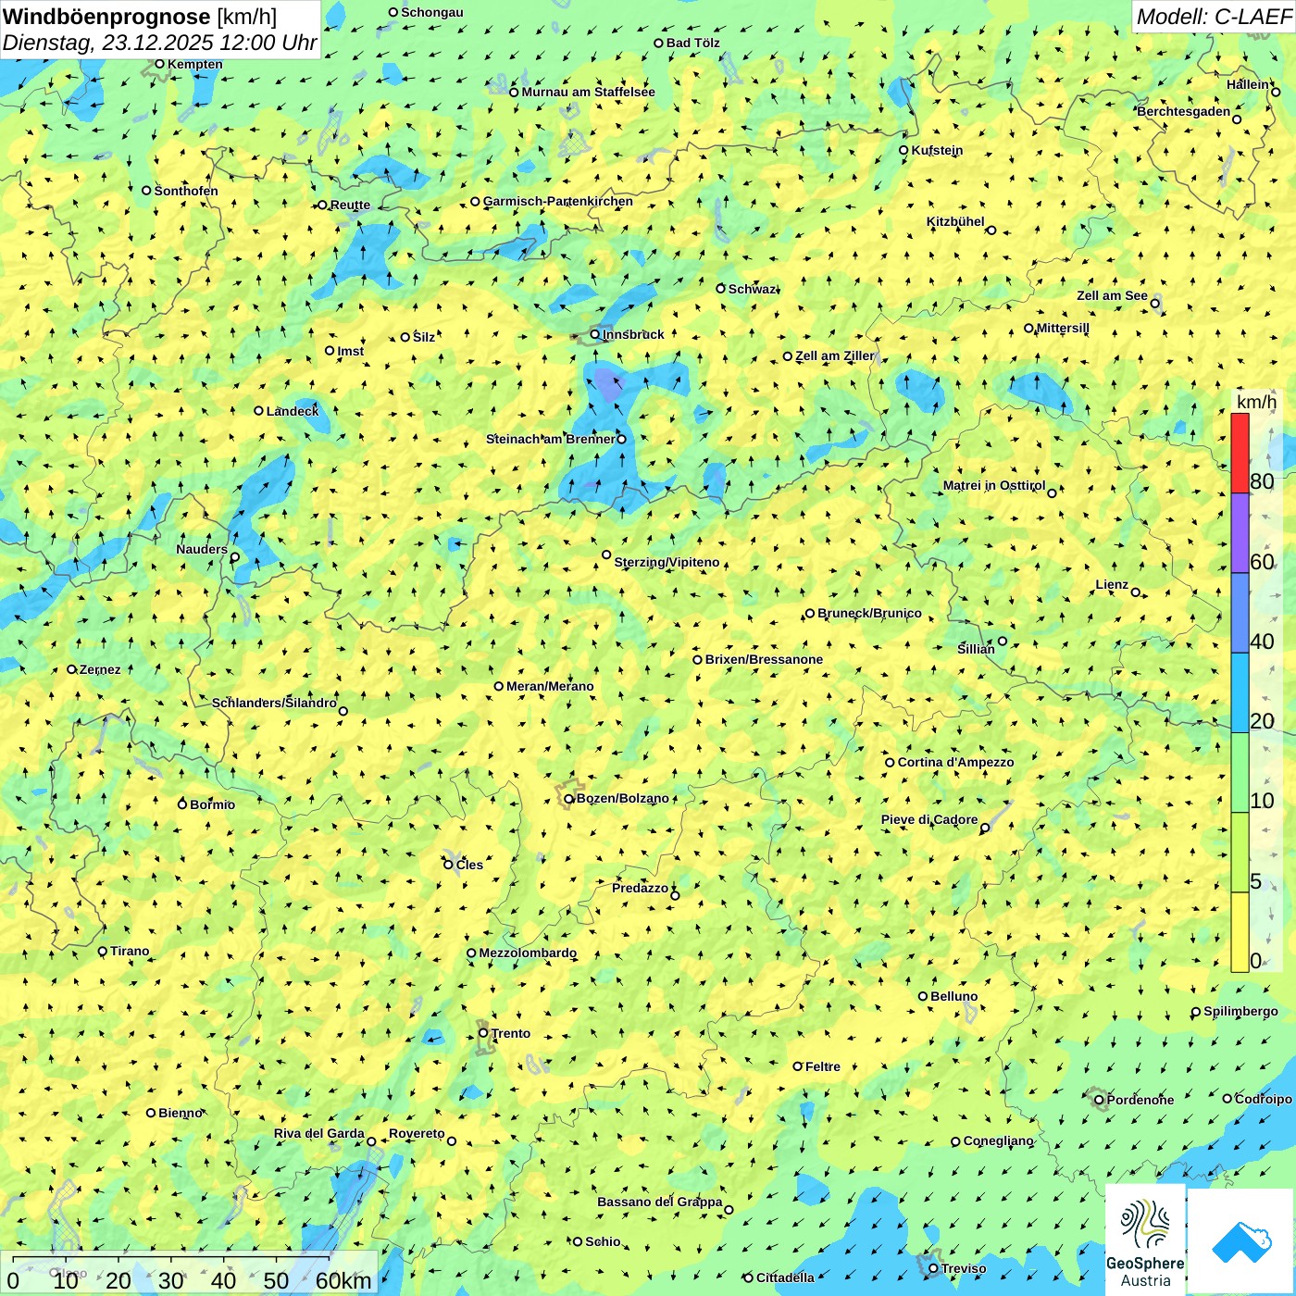Click the Garmisch-Partenkirchen label
The image size is (1296, 1296).
[558, 201]
